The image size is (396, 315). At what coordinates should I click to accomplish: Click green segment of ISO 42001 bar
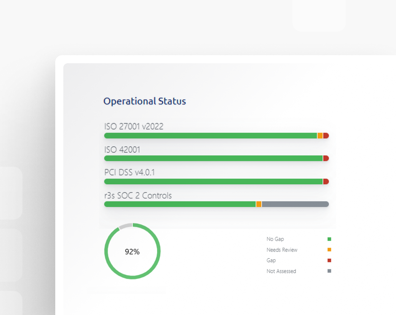(x=213, y=158)
